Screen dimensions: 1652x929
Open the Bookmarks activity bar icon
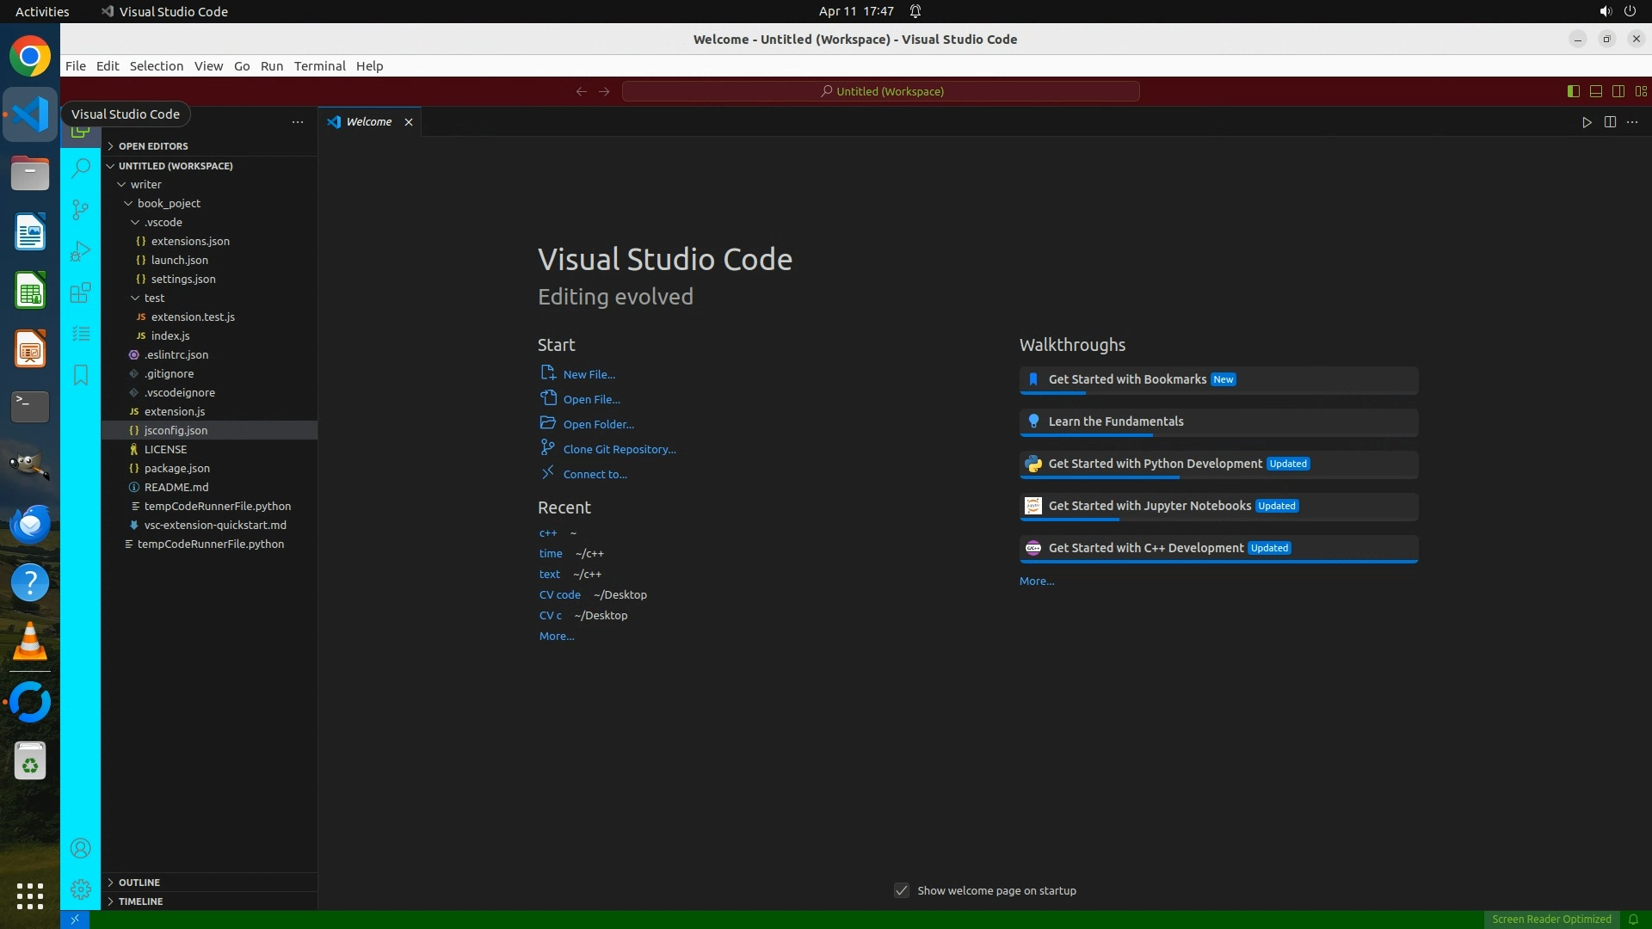80,375
